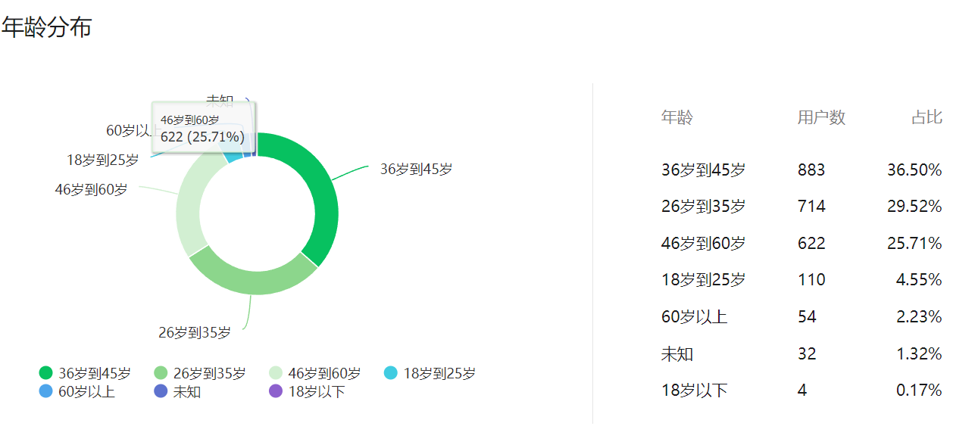This screenshot has height=445, width=978.
Task: Click the 25.71% percentage cell
Action: (914, 243)
